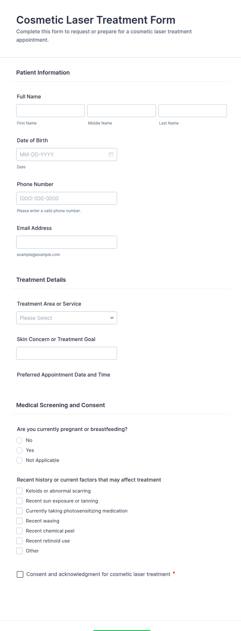This screenshot has height=631, width=241.
Task: Open the Treatment Area or Service selector
Action: coord(66,318)
